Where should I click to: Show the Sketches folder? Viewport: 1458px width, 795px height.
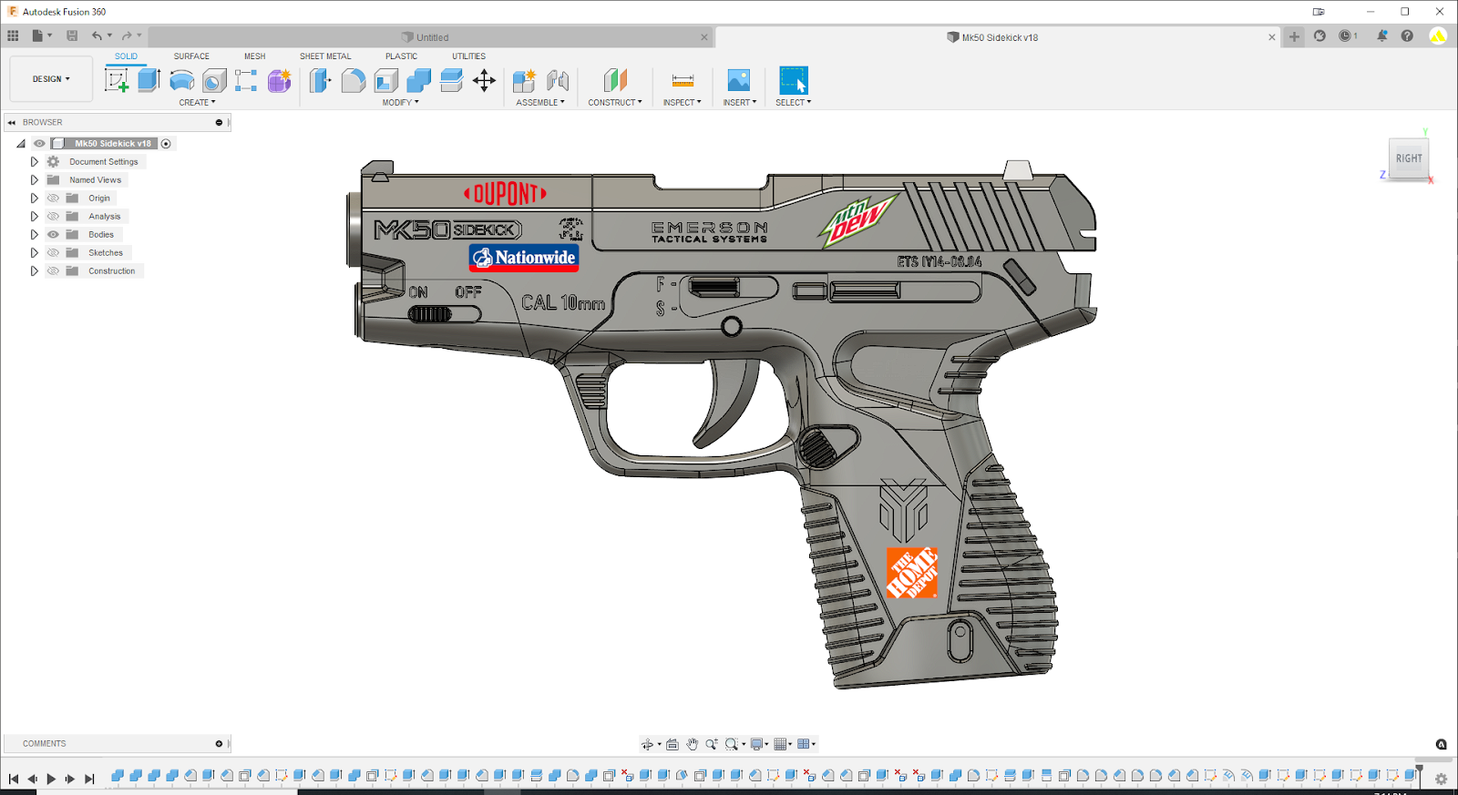pos(53,252)
